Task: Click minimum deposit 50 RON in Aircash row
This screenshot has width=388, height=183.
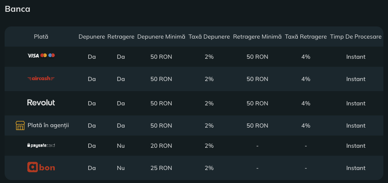Action: pos(161,79)
